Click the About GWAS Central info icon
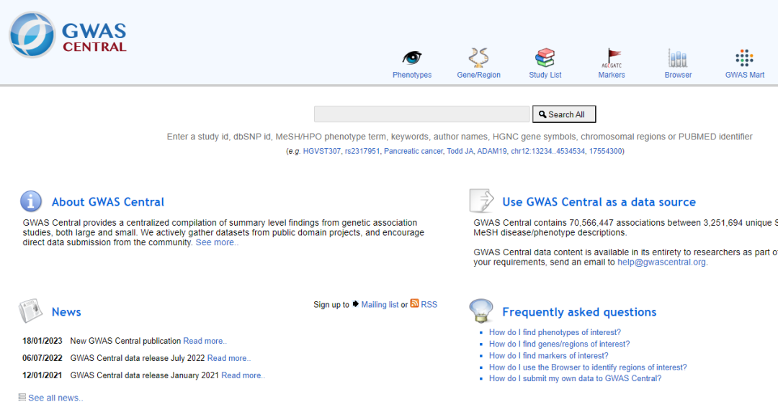The width and height of the screenshot is (778, 407). click(x=31, y=202)
